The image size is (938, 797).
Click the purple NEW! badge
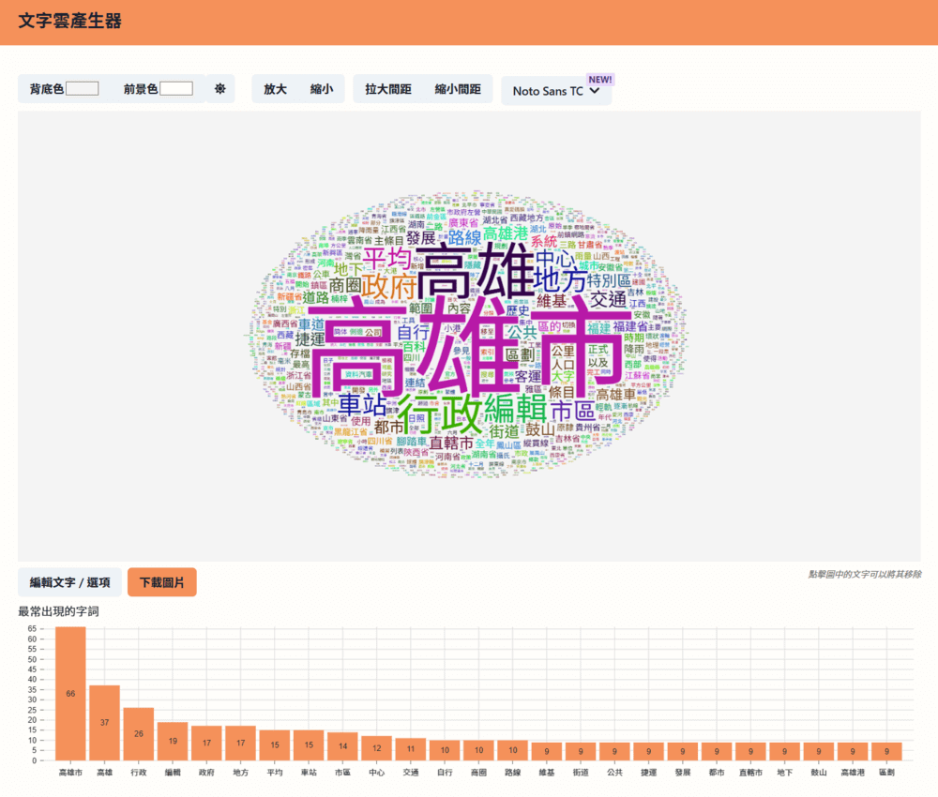(600, 80)
